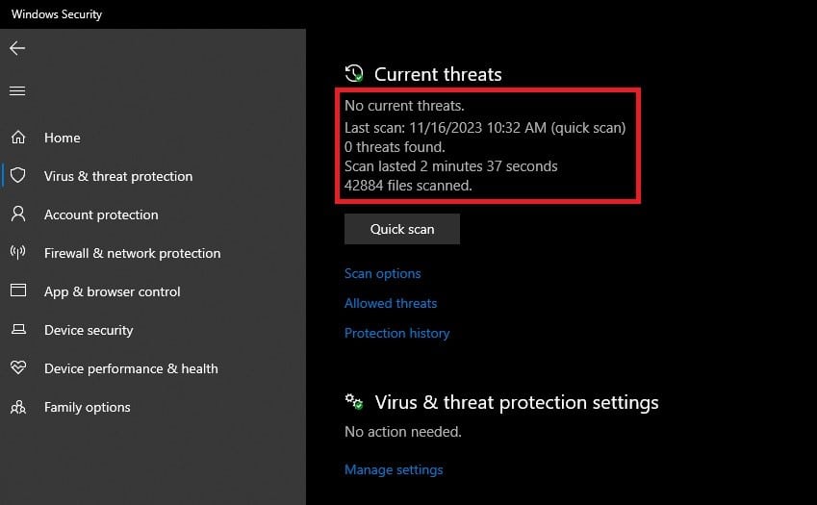Click the shield Virus & threat protection icon
The image size is (817, 505).
[x=18, y=175]
